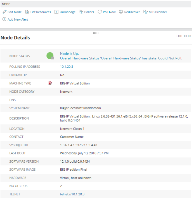Click the 'Node Details' heading
The image size is (192, 199).
(15, 38)
